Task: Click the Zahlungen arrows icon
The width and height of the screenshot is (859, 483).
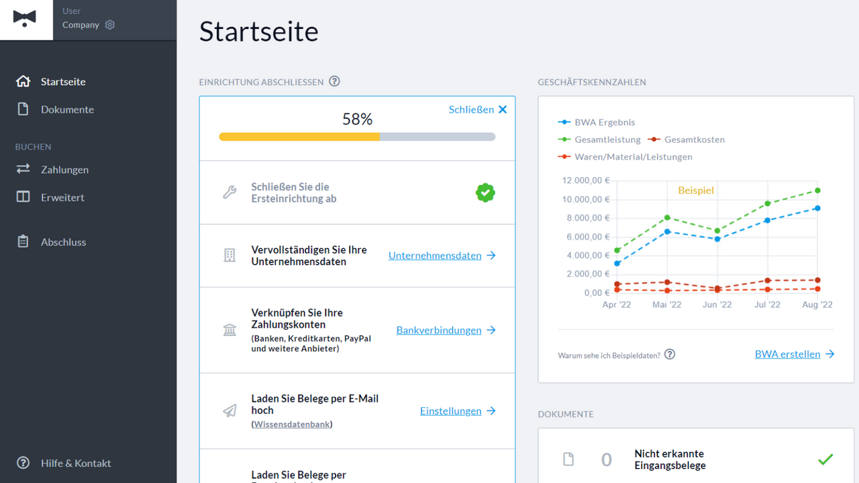Action: pyautogui.click(x=23, y=170)
